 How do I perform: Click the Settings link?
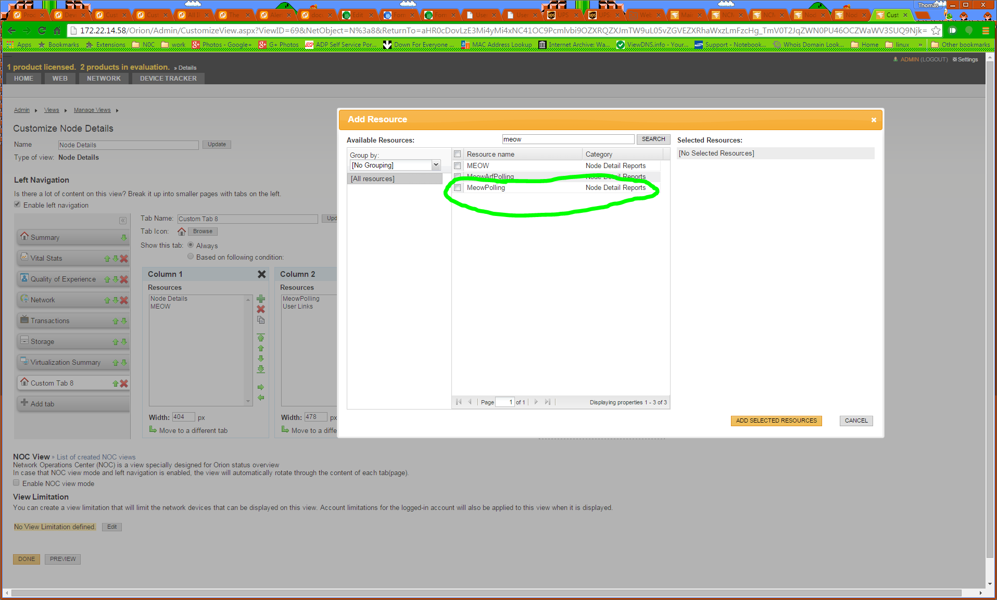click(x=965, y=60)
